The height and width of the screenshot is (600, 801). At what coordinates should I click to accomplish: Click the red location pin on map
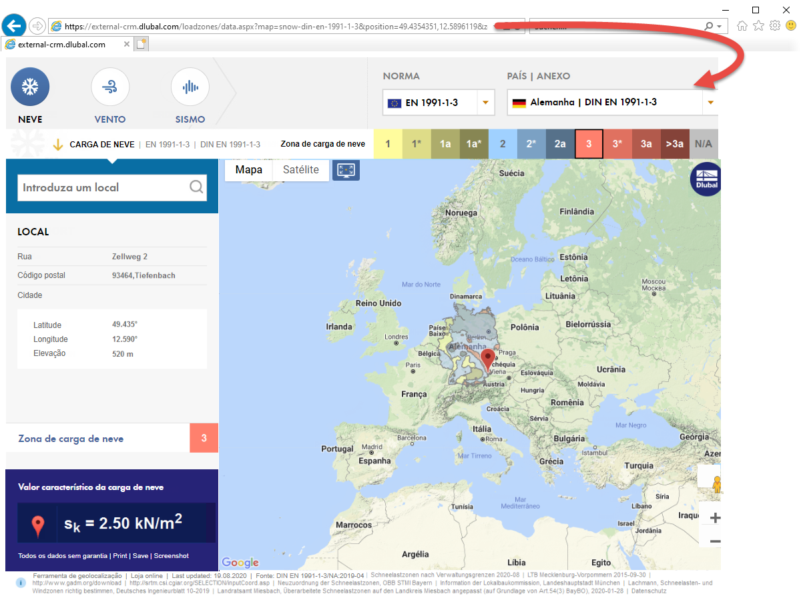coord(488,359)
